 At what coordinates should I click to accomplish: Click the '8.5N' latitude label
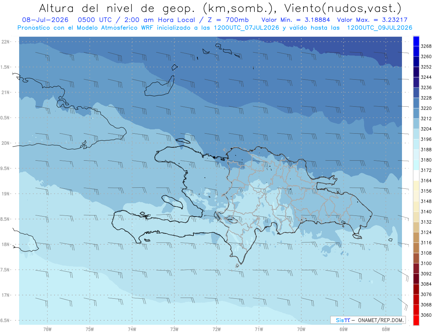point(5,219)
